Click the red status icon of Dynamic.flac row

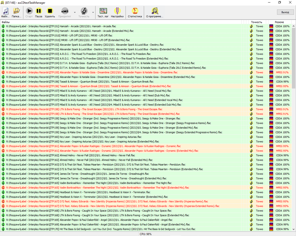coord(3,146)
